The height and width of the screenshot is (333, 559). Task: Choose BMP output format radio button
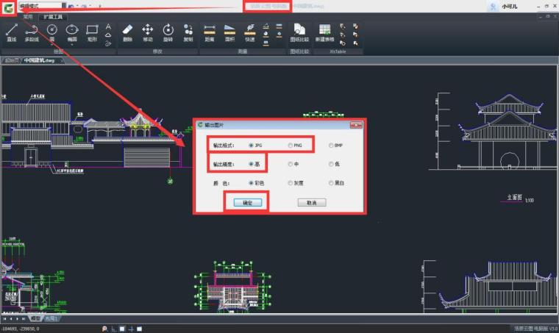pyautogui.click(x=331, y=146)
